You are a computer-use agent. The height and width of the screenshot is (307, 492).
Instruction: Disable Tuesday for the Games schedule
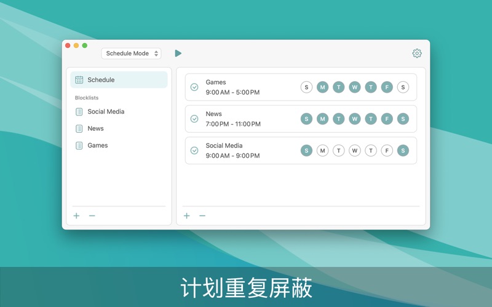tap(339, 87)
